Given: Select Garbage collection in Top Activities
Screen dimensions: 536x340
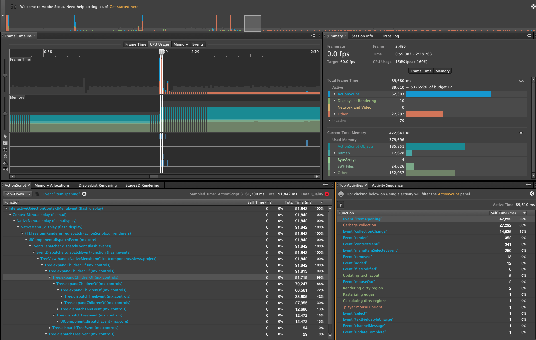Looking at the screenshot, I should click(x=359, y=225).
